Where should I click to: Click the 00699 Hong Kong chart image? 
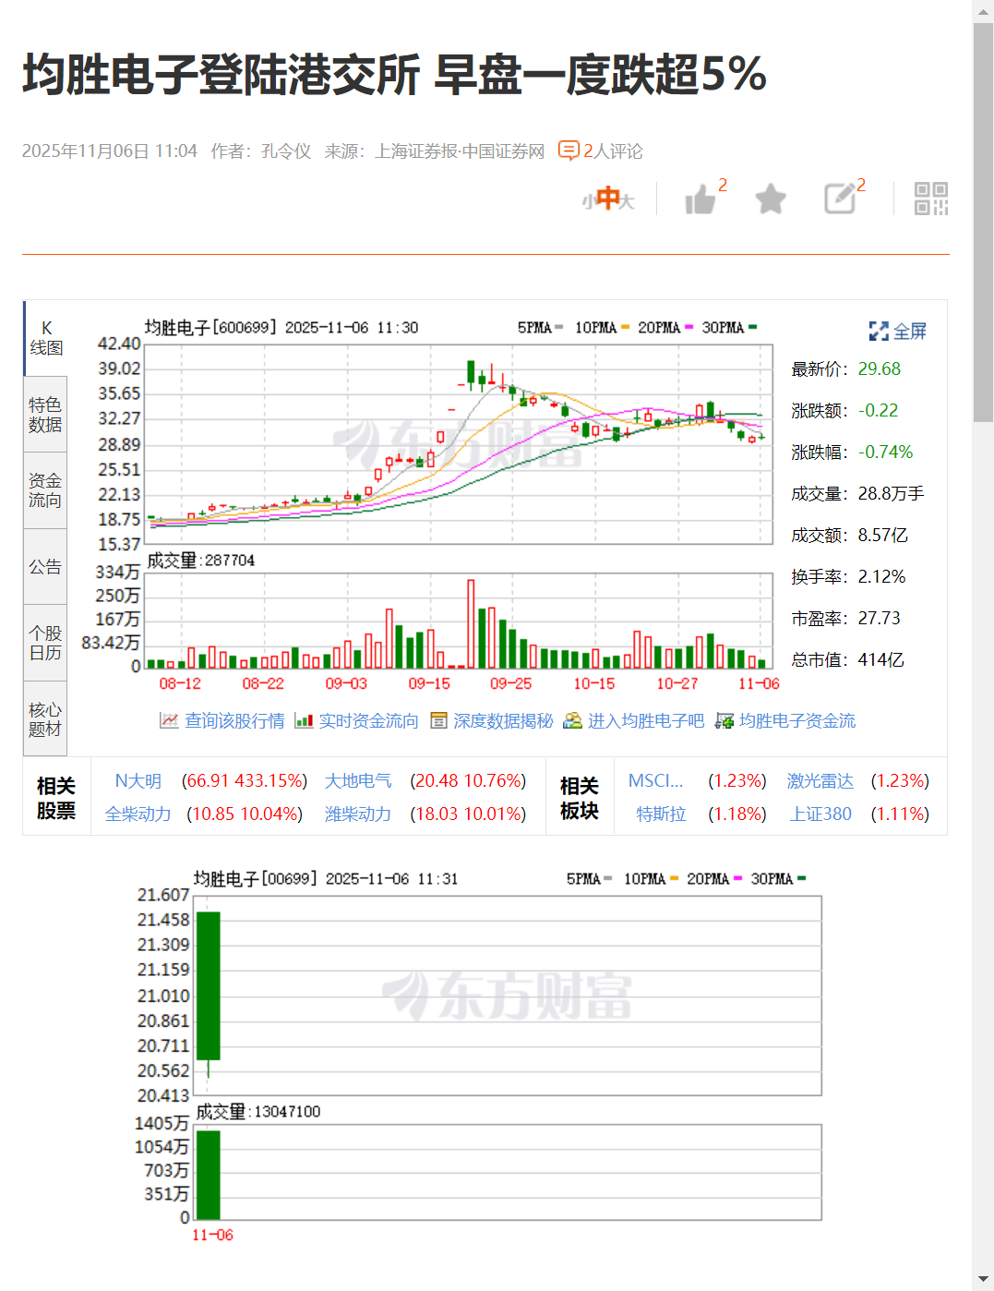click(x=478, y=1056)
